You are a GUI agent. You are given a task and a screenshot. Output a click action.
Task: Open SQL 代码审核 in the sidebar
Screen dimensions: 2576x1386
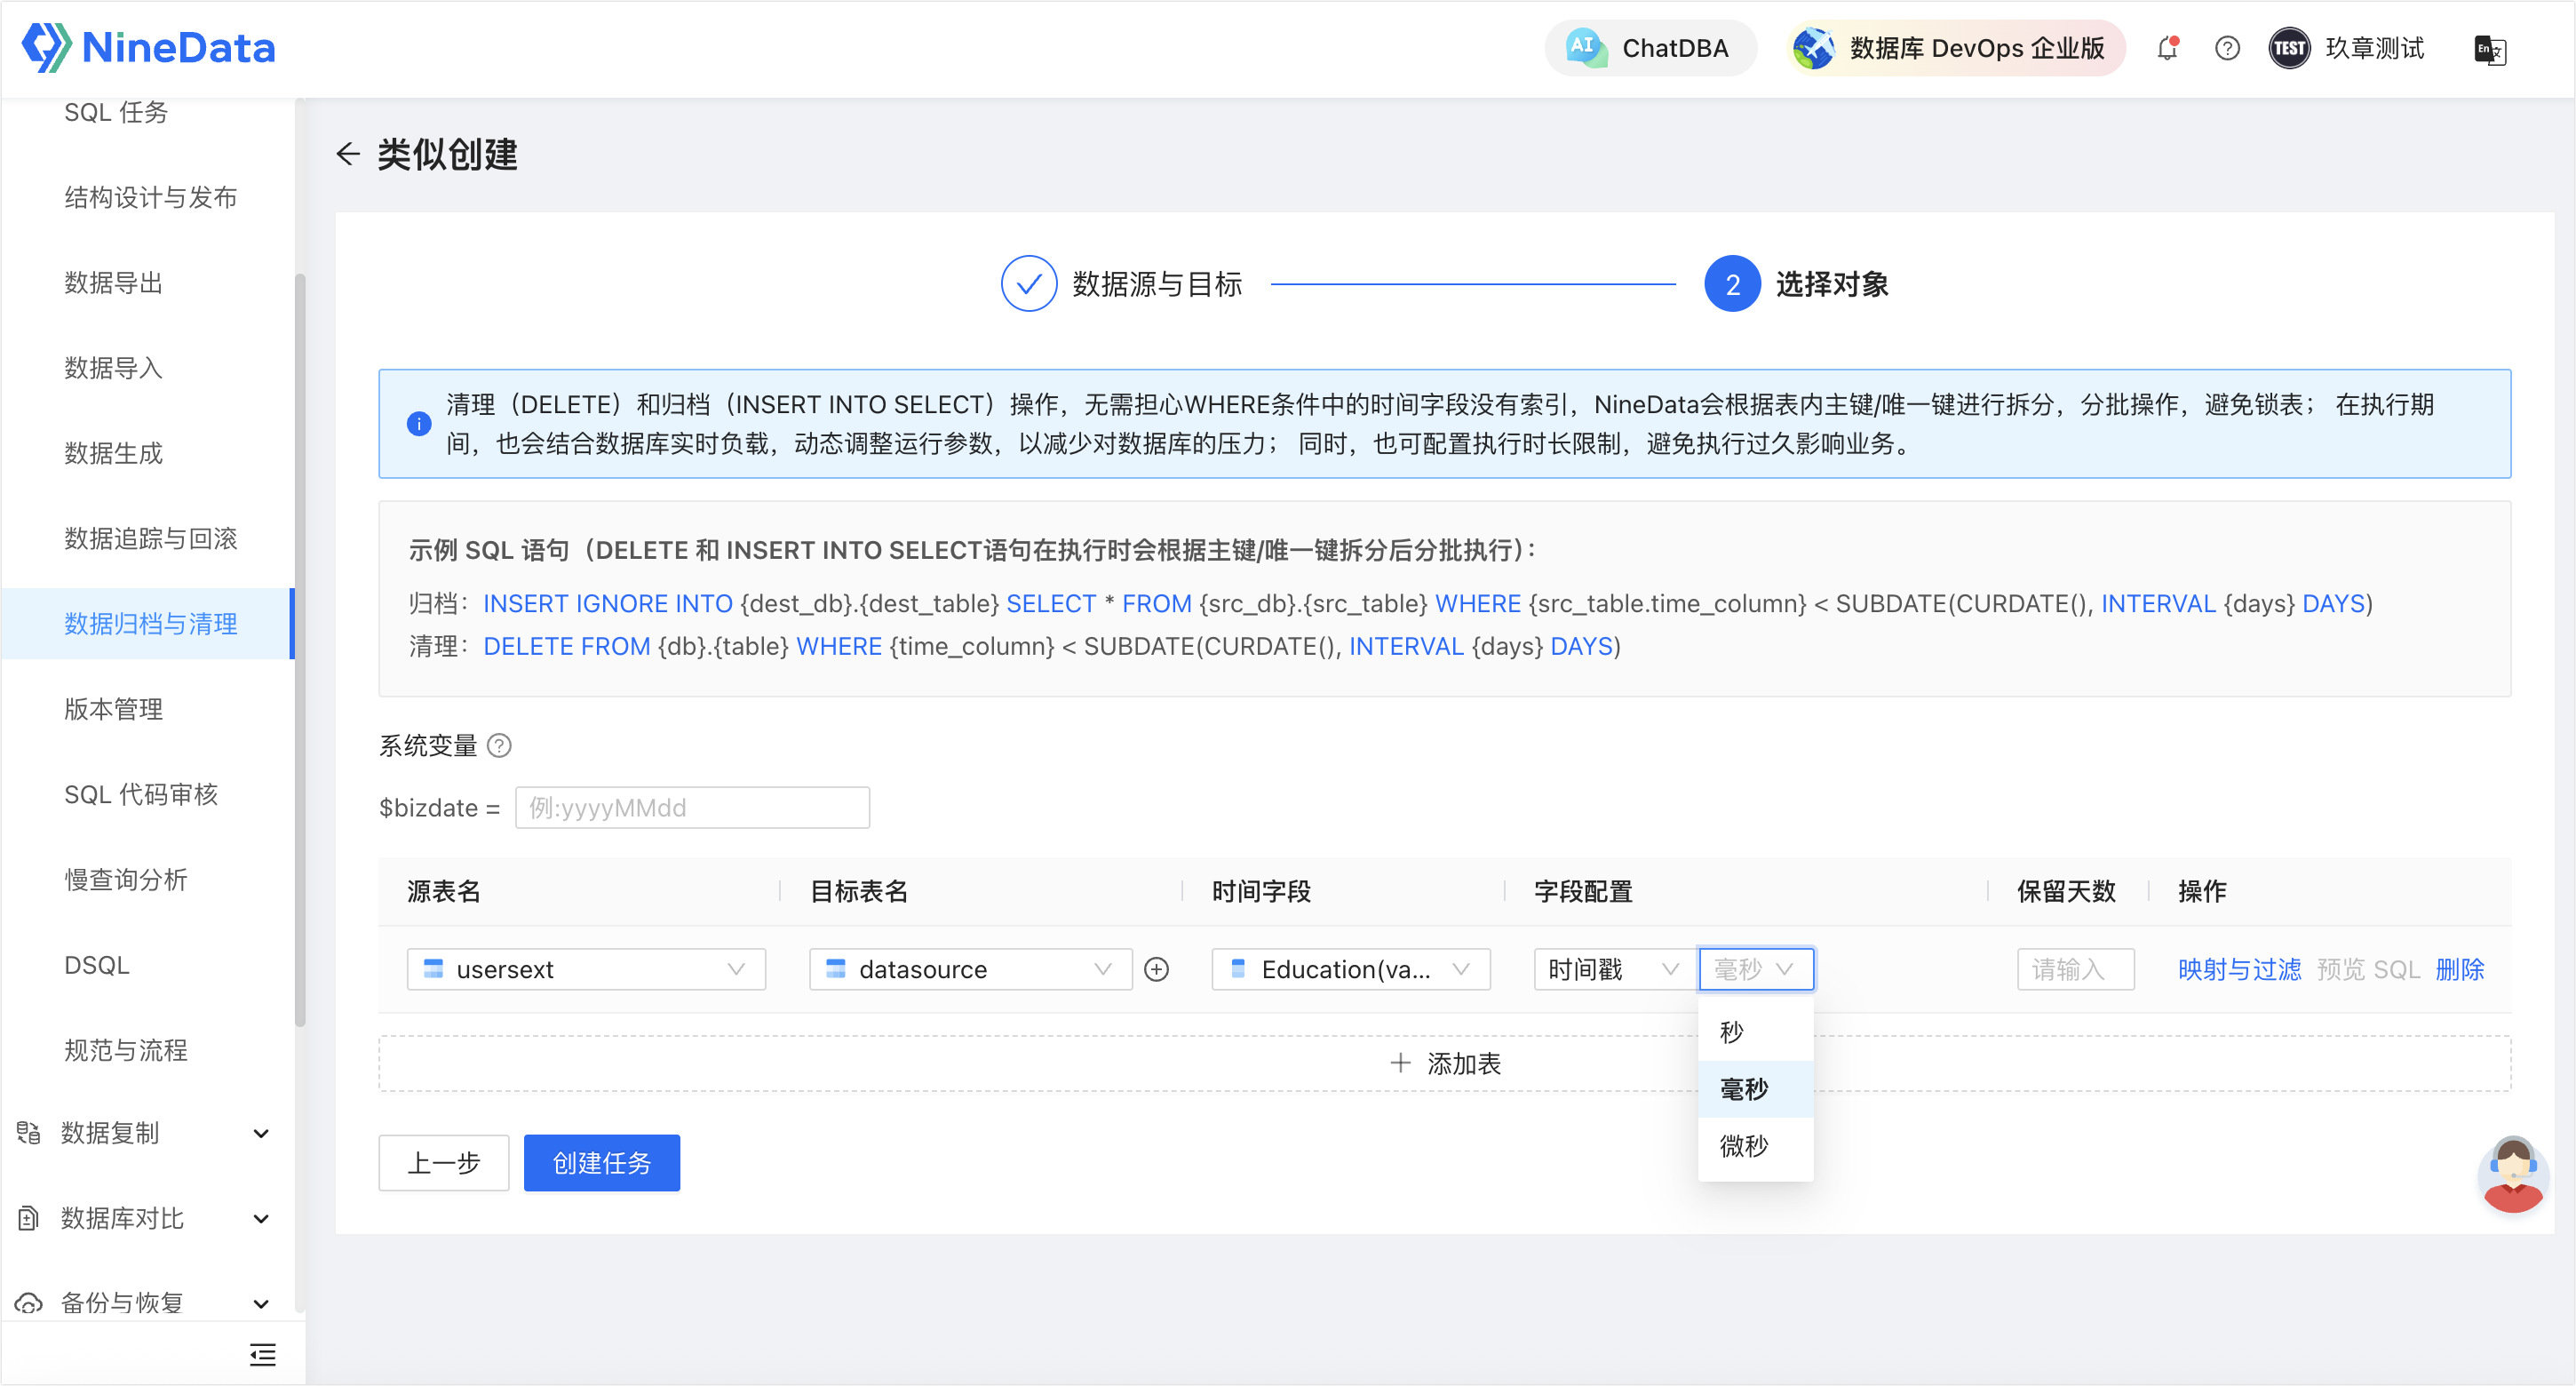(x=141, y=795)
